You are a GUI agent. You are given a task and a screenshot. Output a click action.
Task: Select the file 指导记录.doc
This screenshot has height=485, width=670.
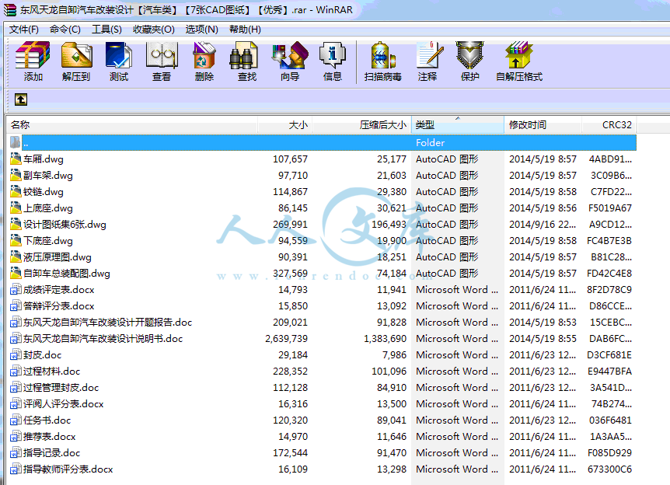click(52, 453)
